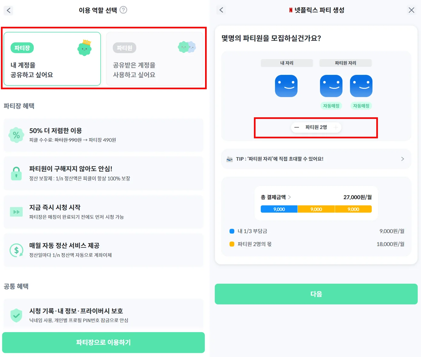
Task: Click the 50% discount percent icon
Action: pyautogui.click(x=16, y=135)
